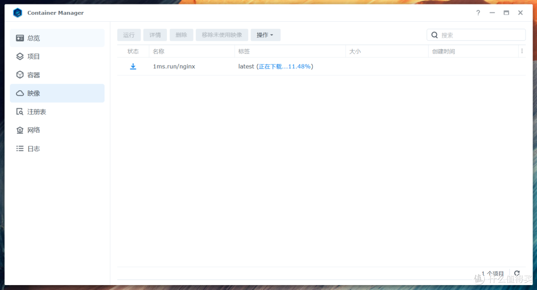Maximize the Container Manager window

click(506, 12)
